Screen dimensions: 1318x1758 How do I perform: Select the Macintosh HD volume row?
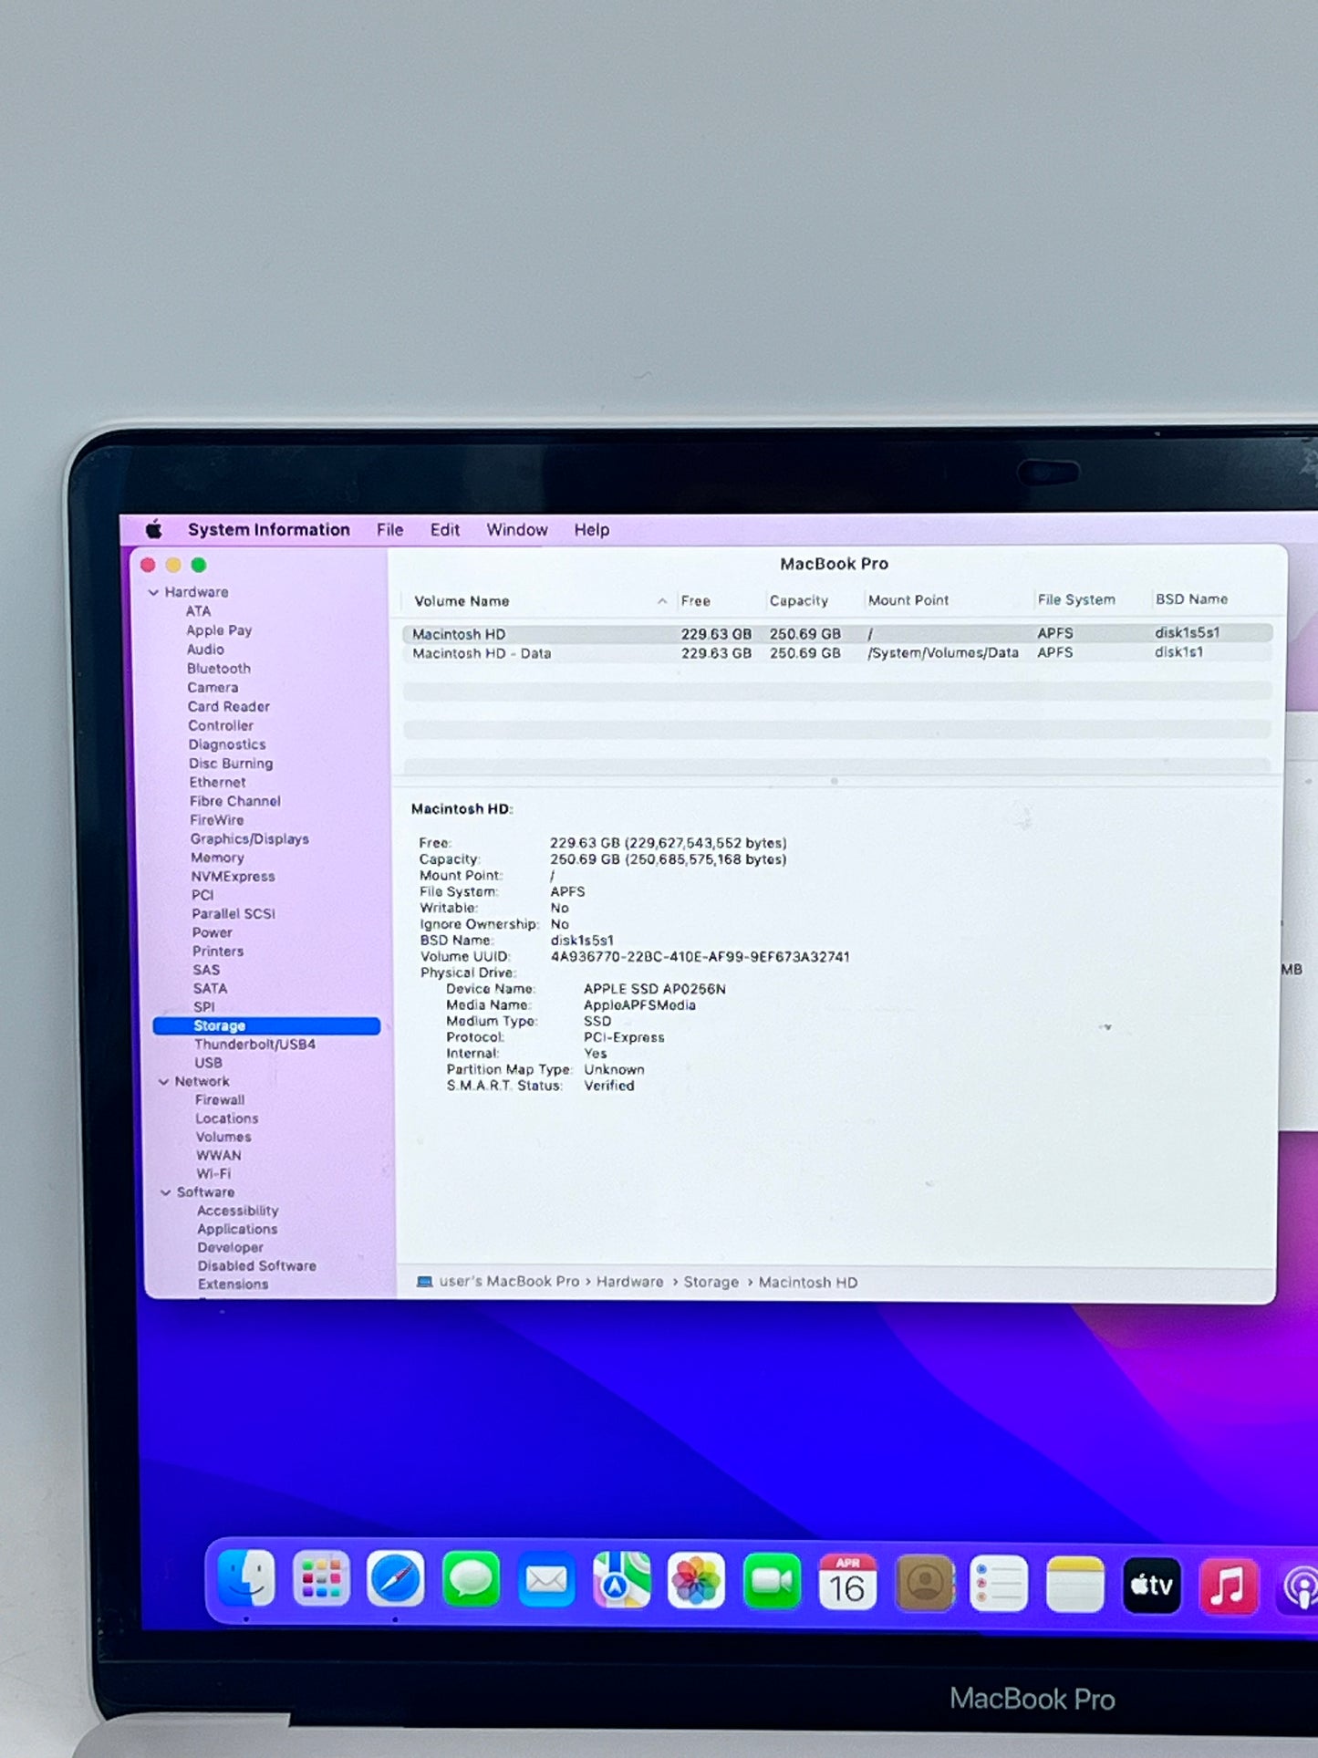coord(837,633)
